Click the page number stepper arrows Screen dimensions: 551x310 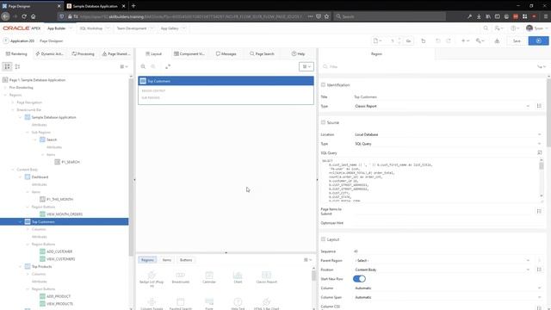point(399,40)
